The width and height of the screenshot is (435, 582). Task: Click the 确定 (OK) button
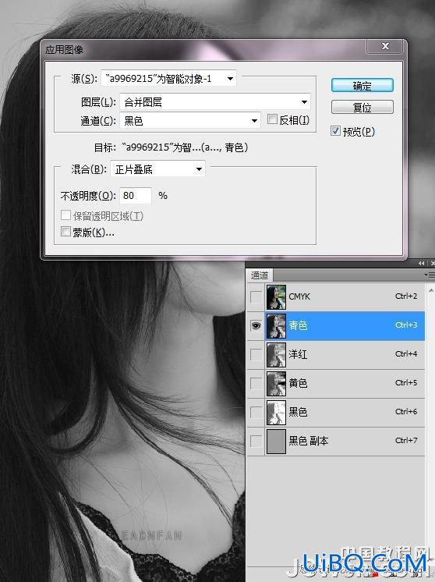[x=362, y=85]
